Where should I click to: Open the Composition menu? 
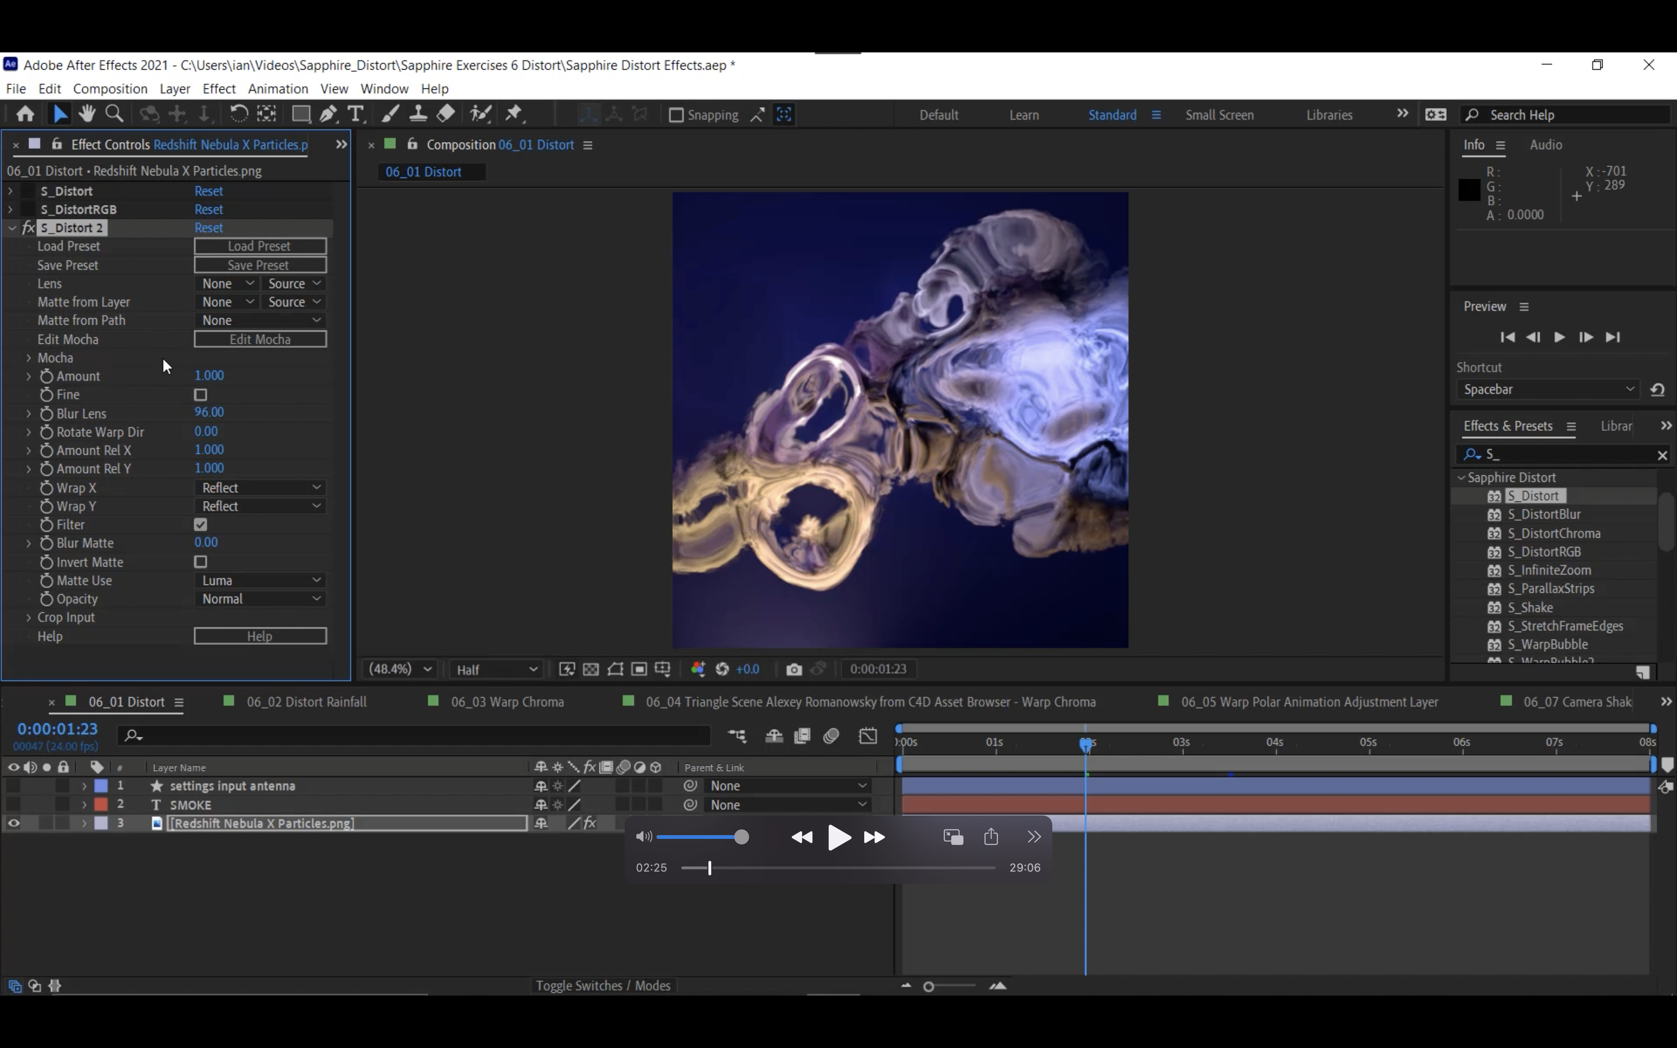tap(110, 89)
